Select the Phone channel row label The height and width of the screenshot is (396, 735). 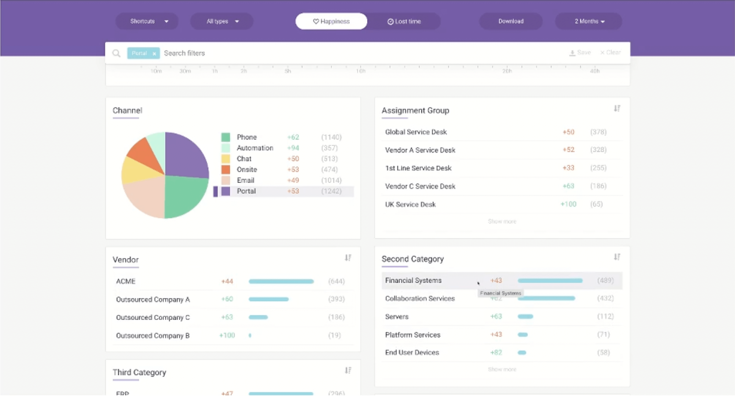246,137
